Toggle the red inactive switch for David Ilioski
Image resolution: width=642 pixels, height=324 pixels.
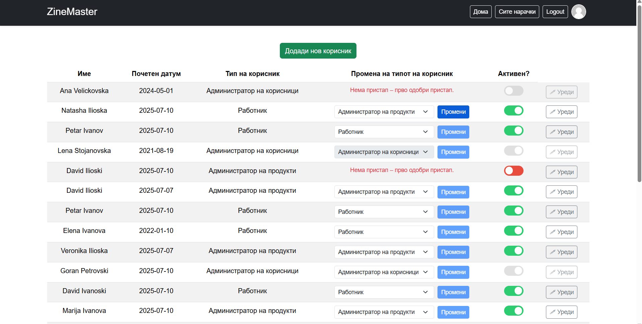[x=513, y=171]
